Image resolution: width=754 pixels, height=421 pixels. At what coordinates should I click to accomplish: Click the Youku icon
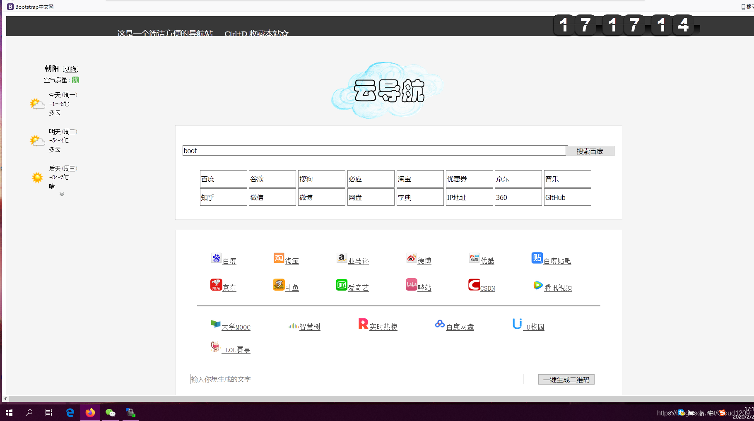(474, 258)
